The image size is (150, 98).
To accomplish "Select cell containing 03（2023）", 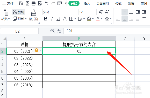I will pyautogui.click(x=25, y=65).
